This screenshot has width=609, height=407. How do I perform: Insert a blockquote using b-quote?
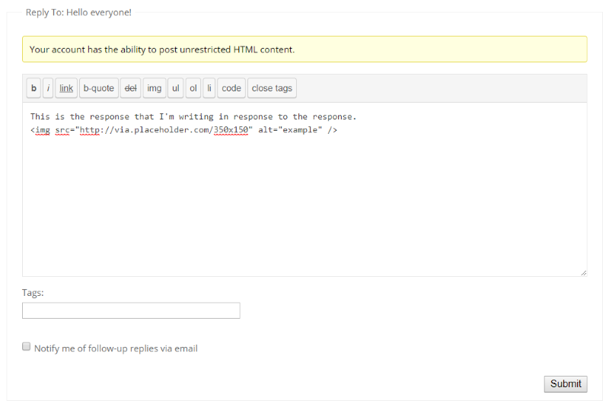click(x=99, y=88)
